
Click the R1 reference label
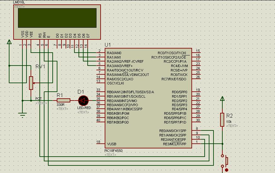60,95
